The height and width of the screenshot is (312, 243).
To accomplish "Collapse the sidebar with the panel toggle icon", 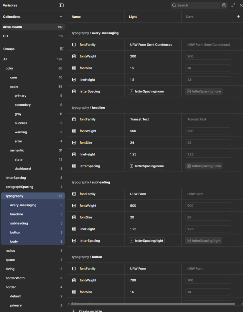I will pos(61,5).
